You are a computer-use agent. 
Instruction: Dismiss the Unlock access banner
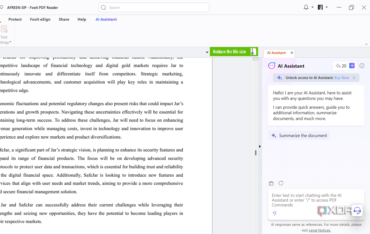pyautogui.click(x=354, y=78)
